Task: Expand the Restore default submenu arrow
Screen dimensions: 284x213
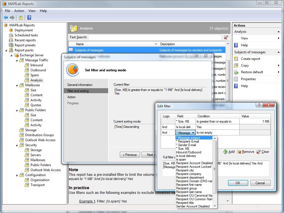Action: coord(278,72)
